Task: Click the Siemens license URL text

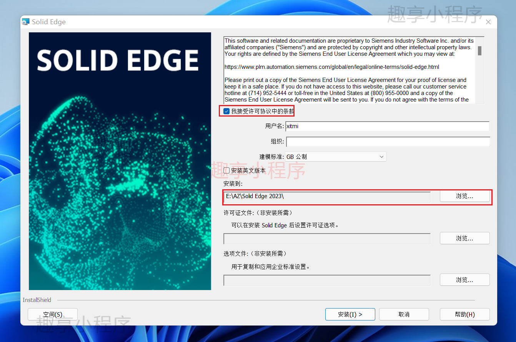Action: point(332,67)
